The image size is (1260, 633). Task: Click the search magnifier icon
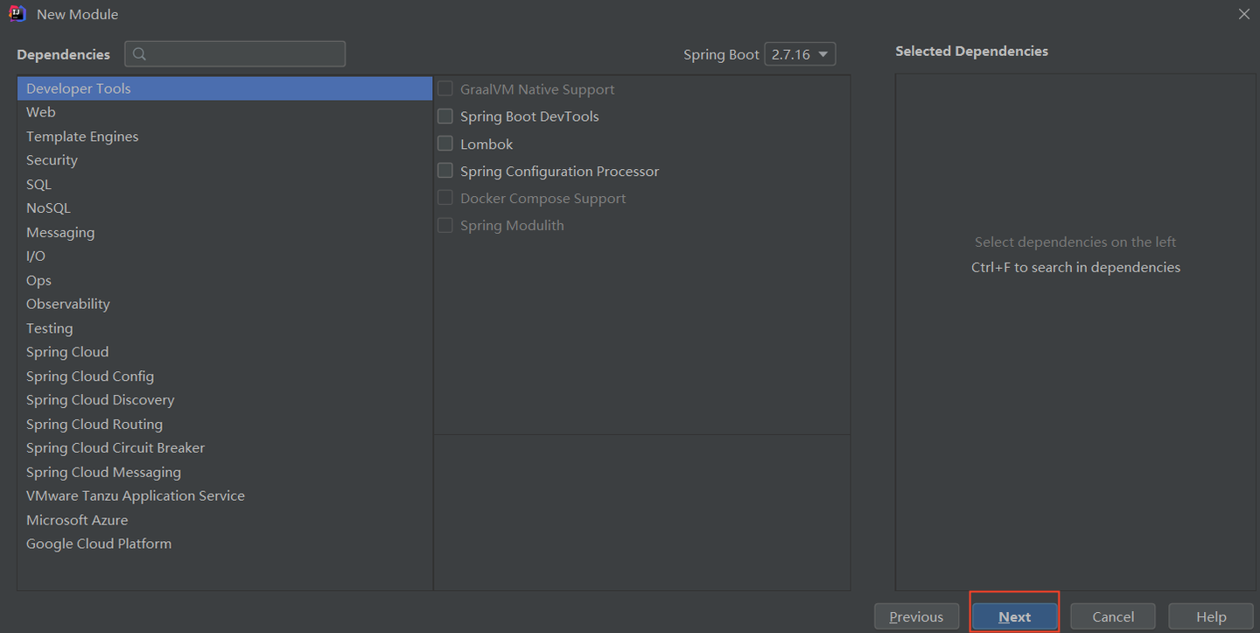coord(139,54)
